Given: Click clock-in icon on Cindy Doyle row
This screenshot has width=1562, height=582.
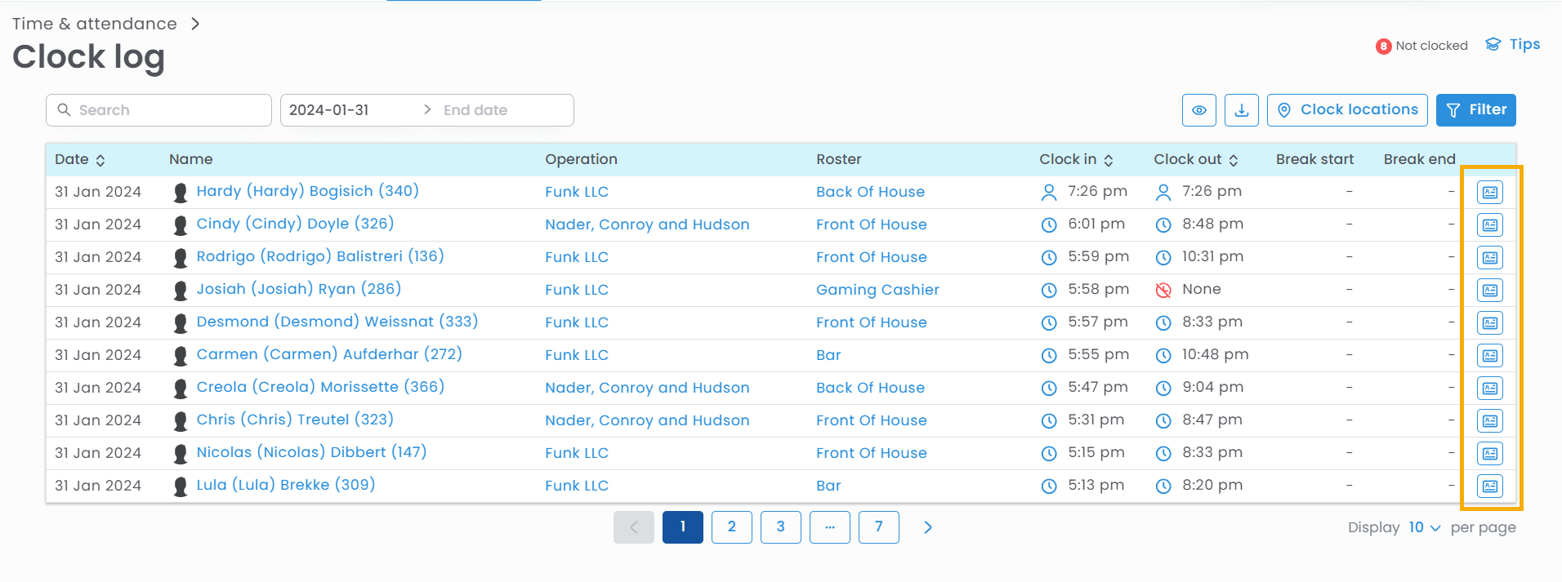Looking at the screenshot, I should [x=1049, y=224].
